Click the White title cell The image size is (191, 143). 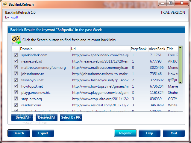173,105
